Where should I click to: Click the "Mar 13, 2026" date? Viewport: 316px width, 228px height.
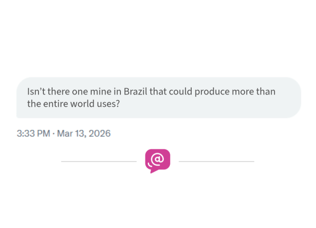coord(84,133)
